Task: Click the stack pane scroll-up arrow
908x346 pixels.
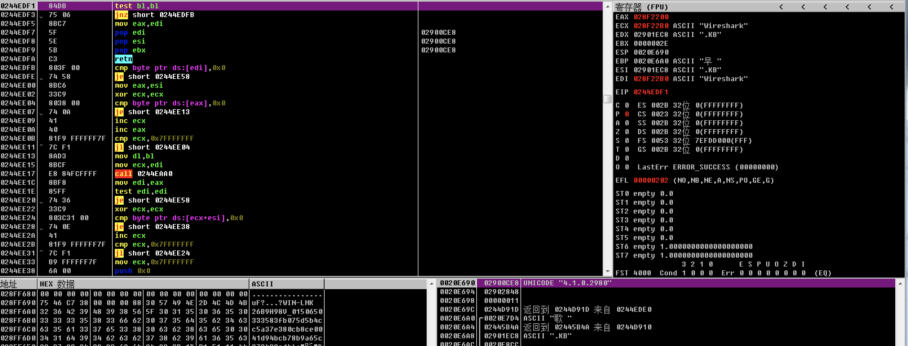Action: (900, 283)
